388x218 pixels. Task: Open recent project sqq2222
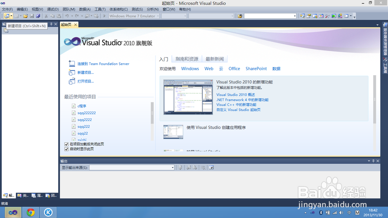click(85, 120)
